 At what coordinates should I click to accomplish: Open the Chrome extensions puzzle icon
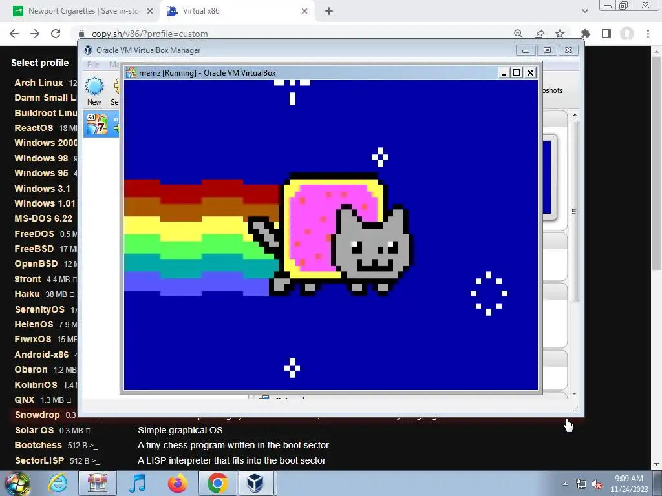[x=585, y=34]
